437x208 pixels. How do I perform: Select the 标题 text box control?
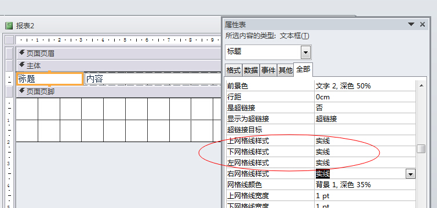pos(50,79)
